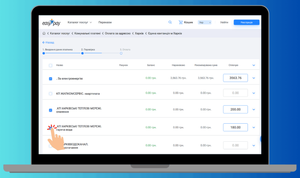Open Харків breadcrumb link

point(139,33)
